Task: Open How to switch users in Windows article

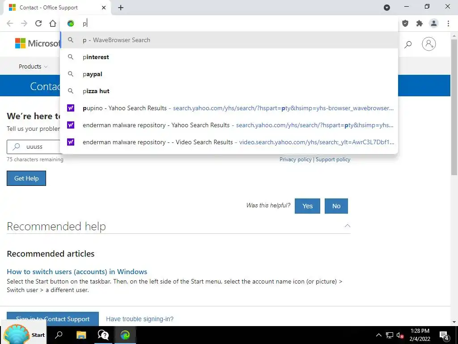Action: click(x=77, y=271)
